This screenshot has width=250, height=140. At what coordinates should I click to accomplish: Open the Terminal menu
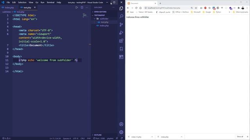click(50, 2)
